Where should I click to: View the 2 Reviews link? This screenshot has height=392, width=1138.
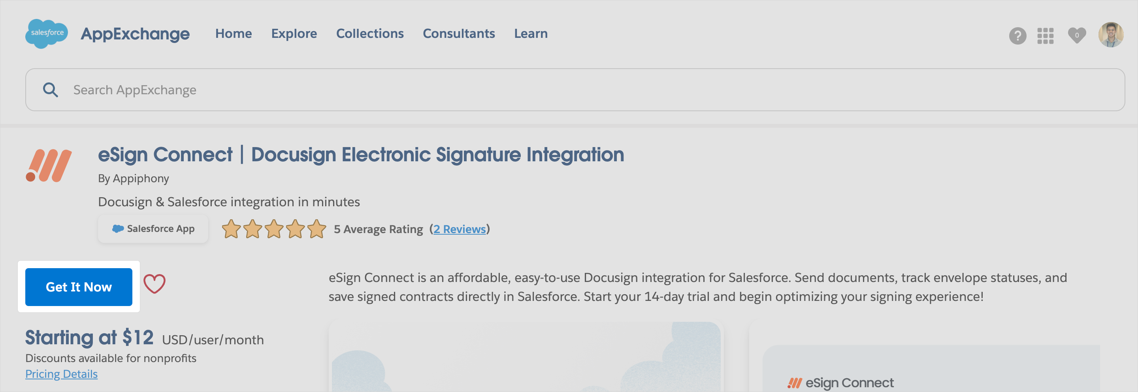click(460, 229)
